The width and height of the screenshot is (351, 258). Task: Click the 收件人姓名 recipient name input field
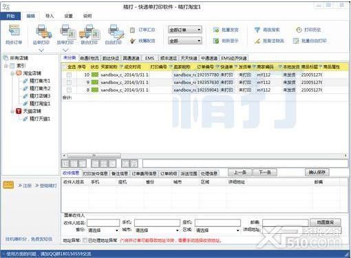tap(103, 223)
